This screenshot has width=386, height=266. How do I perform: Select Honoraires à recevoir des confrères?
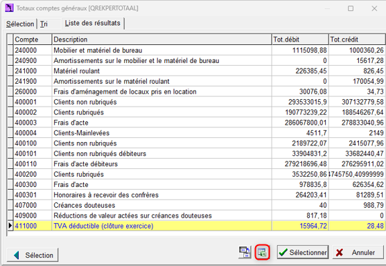[x=161, y=195]
